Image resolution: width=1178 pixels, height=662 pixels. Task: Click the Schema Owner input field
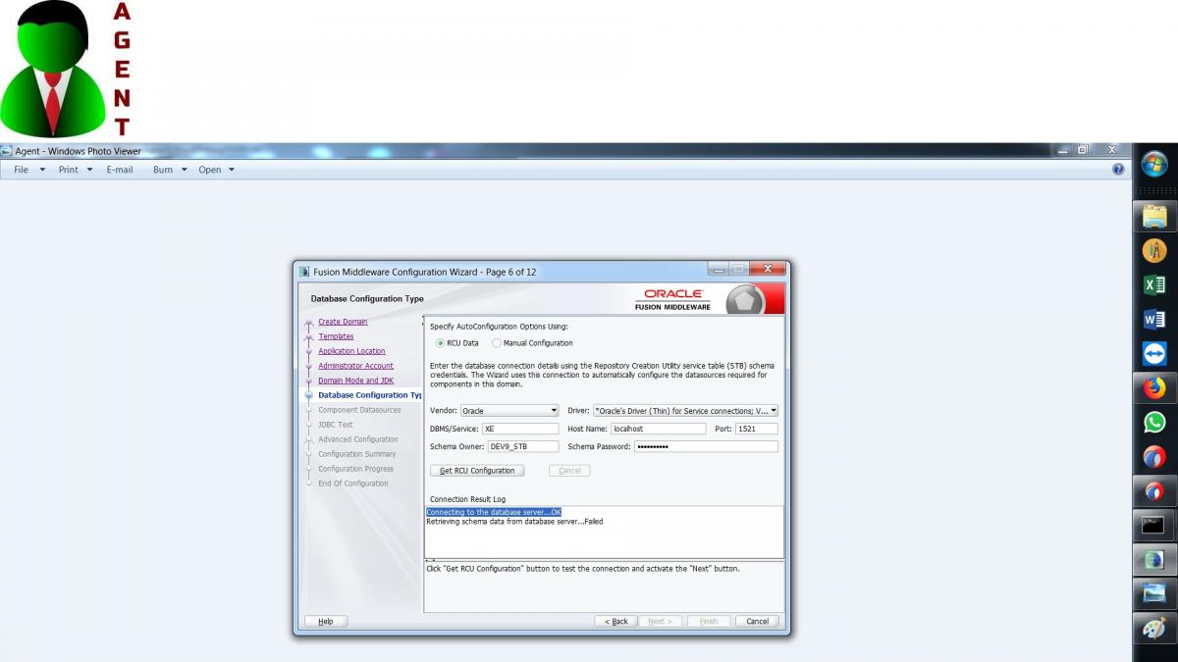(522, 446)
